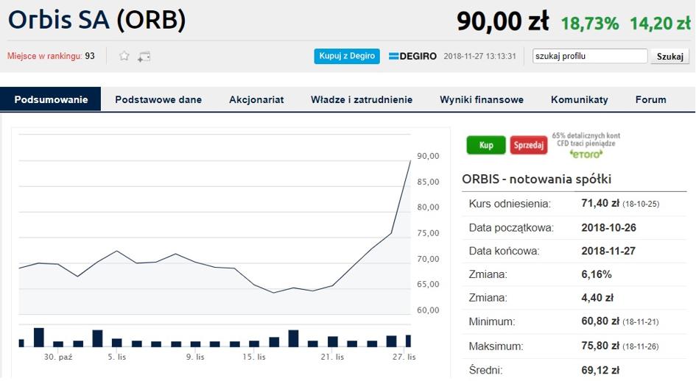
Task: Click Kurs odniesienia value 71,40 zł
Action: click(600, 204)
